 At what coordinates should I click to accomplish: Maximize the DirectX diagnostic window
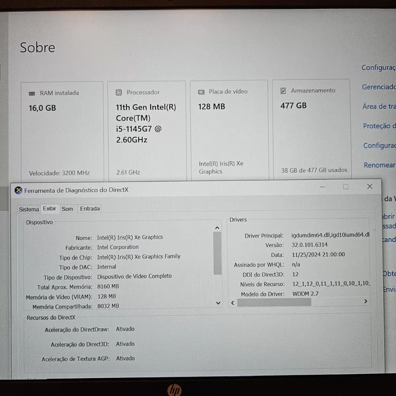346,187
